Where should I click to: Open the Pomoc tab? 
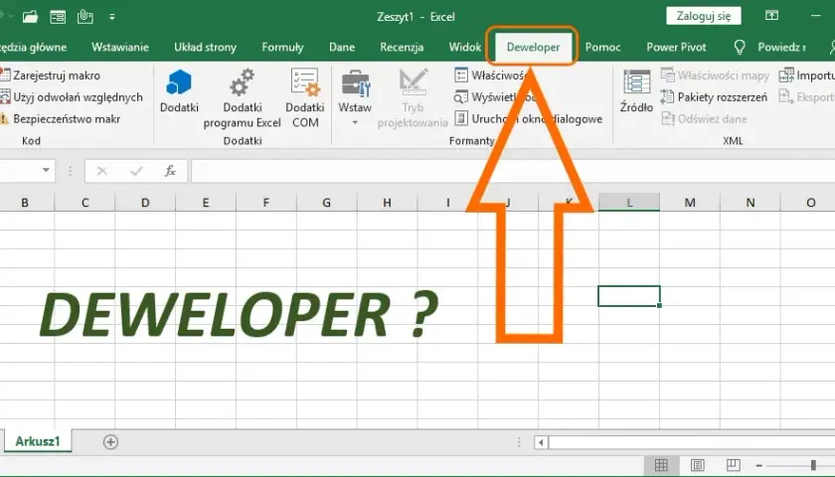(x=602, y=47)
